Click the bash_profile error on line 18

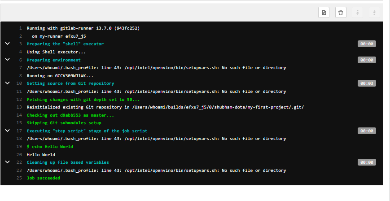click(157, 139)
